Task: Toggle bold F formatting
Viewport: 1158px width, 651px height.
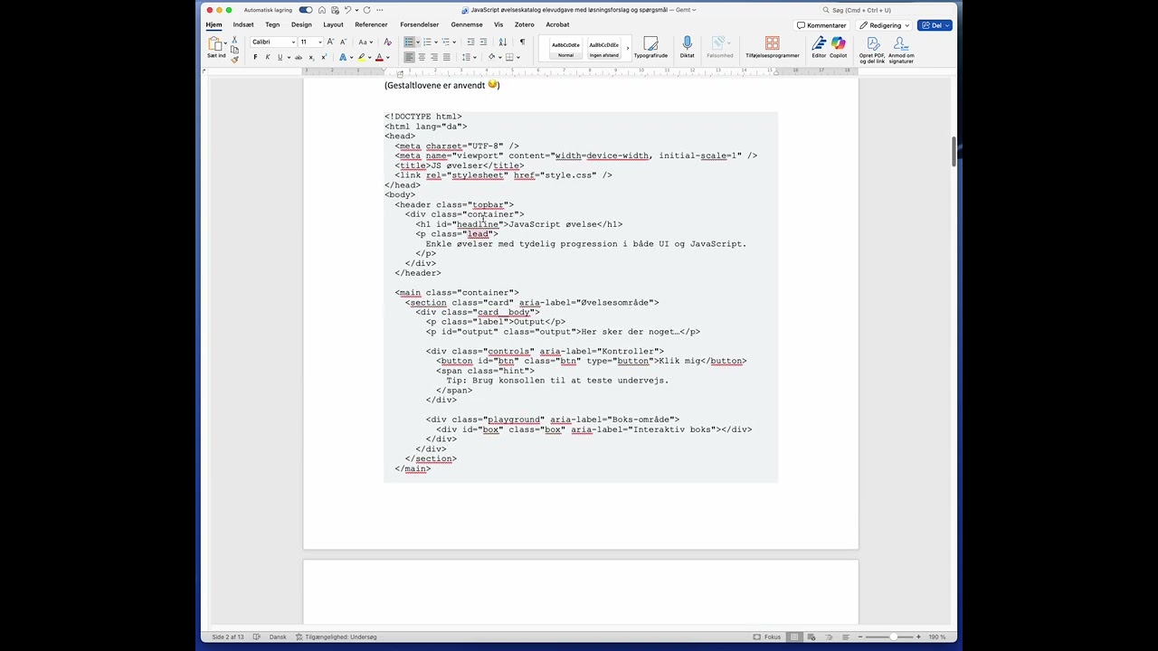Action: [255, 57]
